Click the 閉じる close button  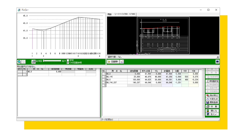click(212, 111)
